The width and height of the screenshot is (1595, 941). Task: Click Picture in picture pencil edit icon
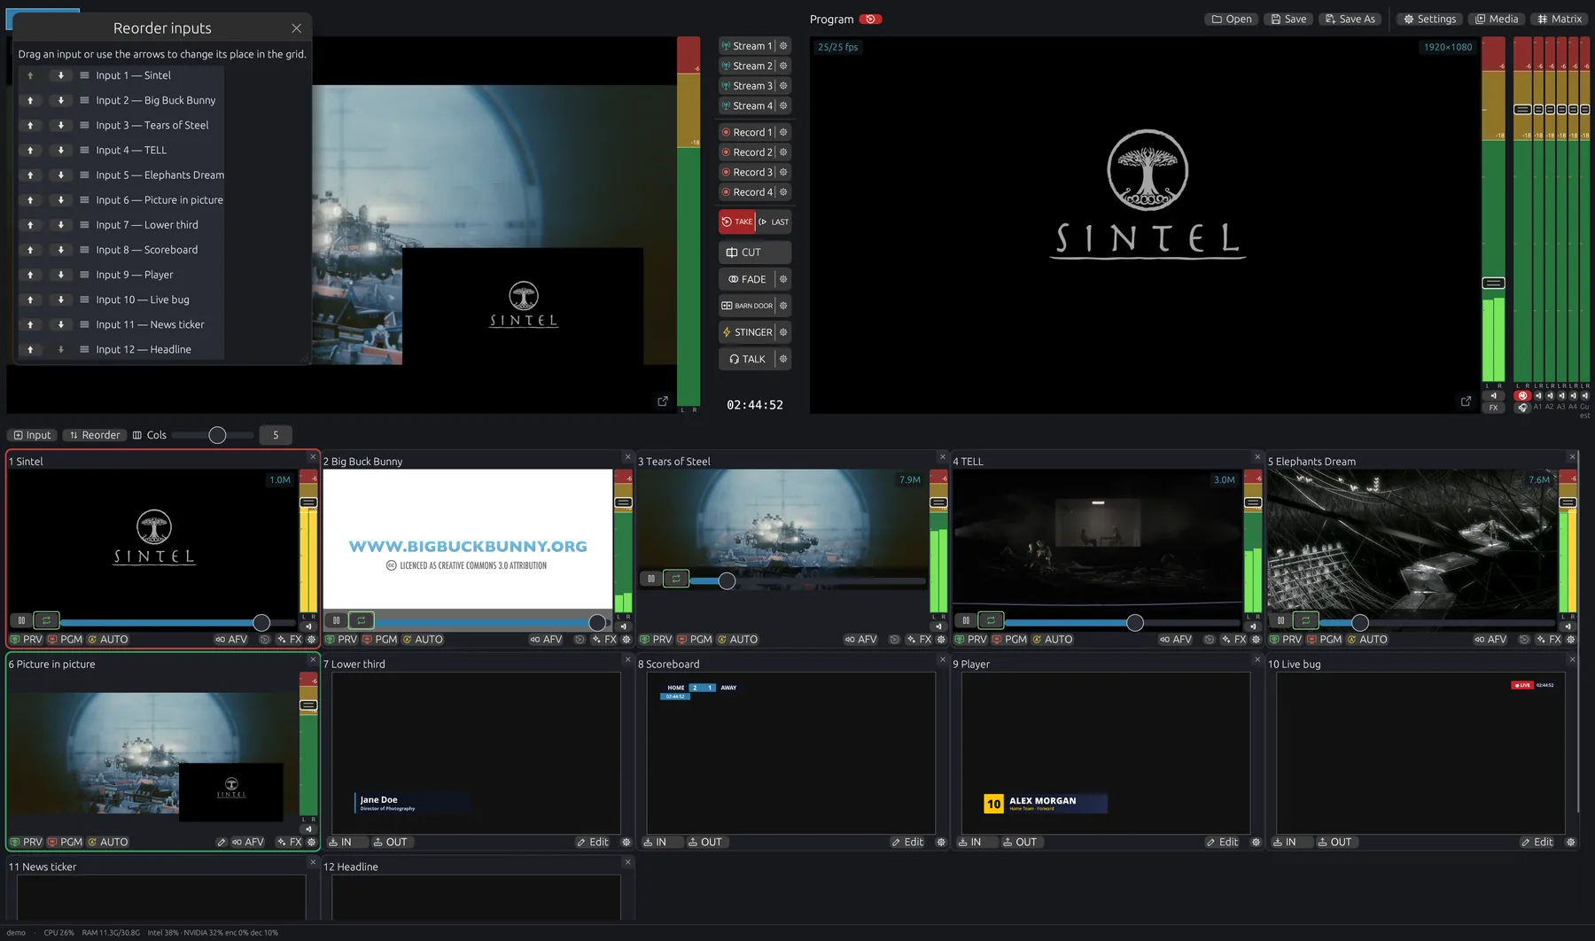coord(222,843)
